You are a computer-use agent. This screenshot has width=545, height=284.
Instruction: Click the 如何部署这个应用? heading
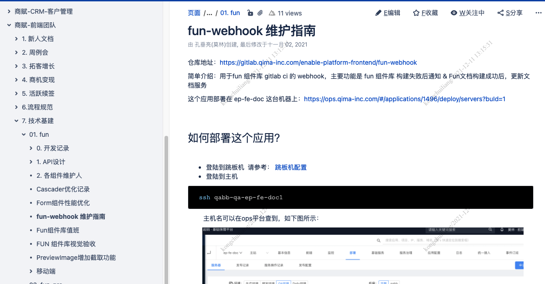pyautogui.click(x=234, y=138)
